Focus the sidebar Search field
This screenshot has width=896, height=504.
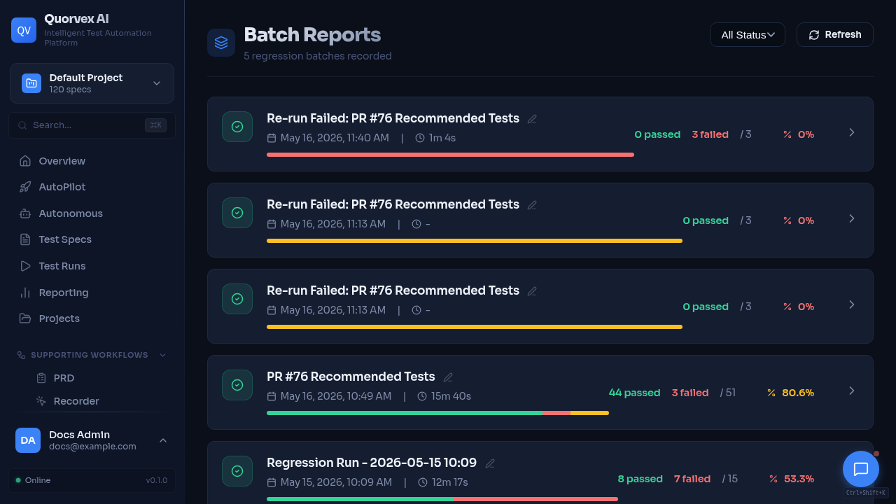(92, 125)
